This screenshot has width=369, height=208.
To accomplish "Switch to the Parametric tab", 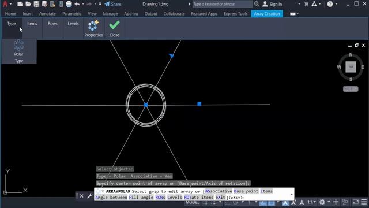I will click(71, 14).
